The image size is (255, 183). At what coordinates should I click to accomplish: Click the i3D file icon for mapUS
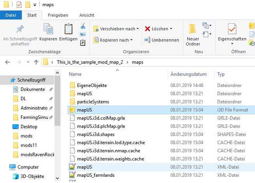(72, 110)
